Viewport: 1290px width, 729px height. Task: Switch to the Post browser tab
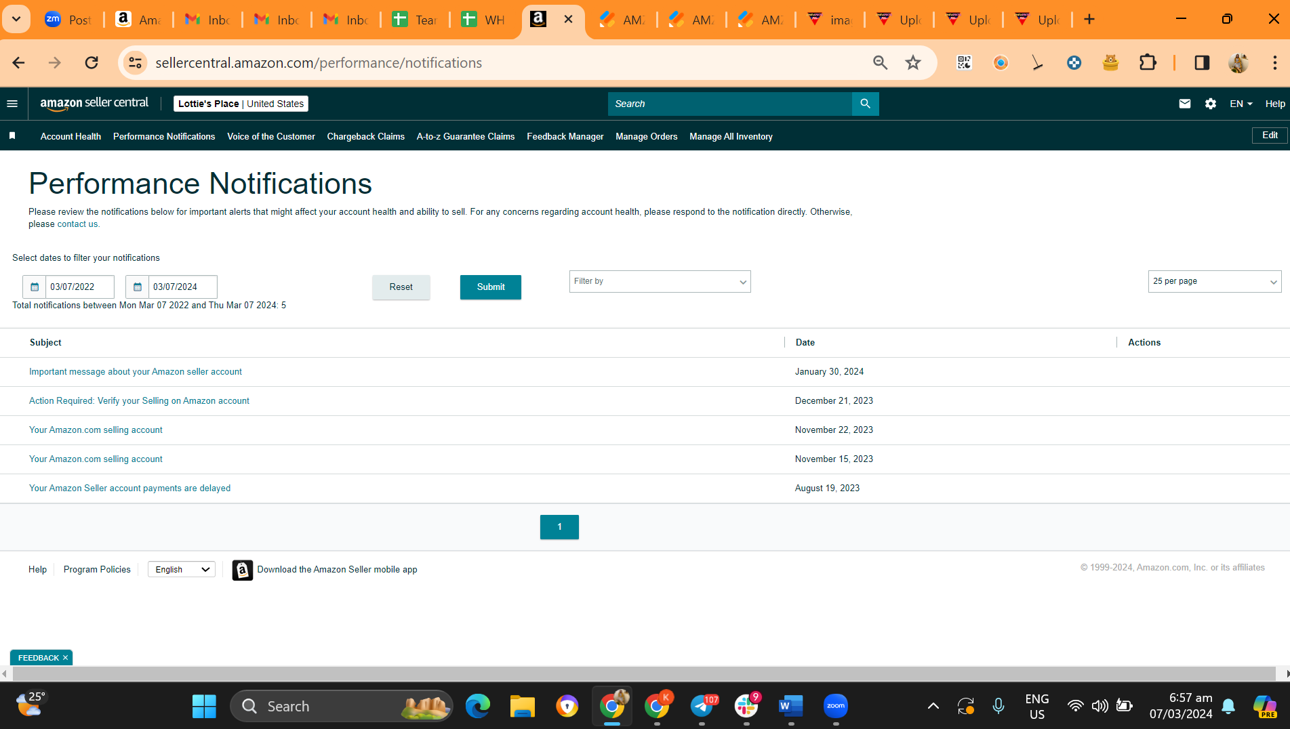pyautogui.click(x=68, y=20)
